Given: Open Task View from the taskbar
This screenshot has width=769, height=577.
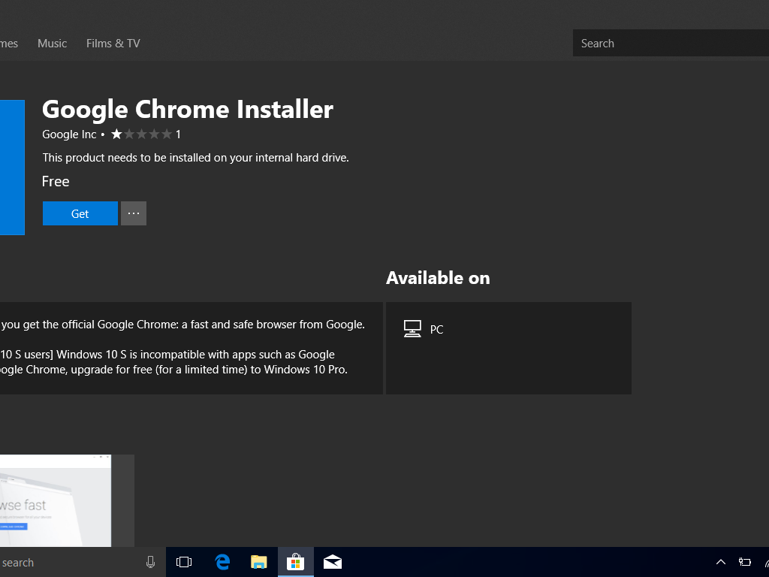Looking at the screenshot, I should 184,562.
